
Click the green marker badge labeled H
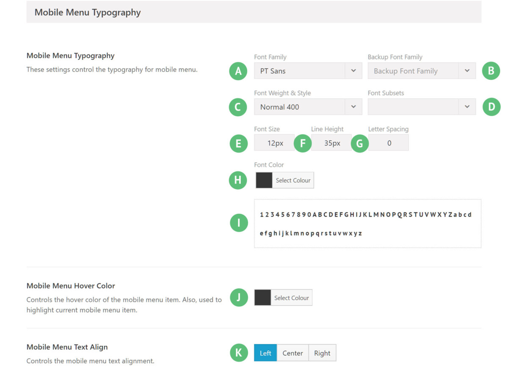(237, 180)
